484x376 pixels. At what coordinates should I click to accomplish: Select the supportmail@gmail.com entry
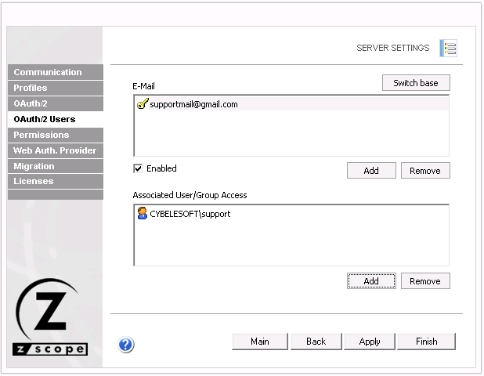click(193, 104)
